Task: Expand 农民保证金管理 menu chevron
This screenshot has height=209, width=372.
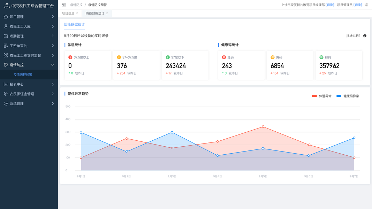Action: coord(53,94)
